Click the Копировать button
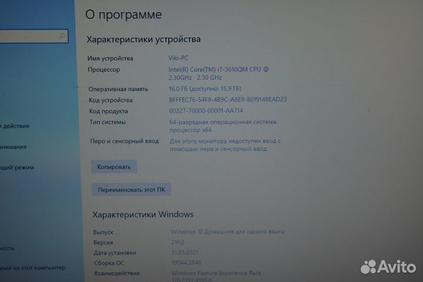Viewport: 423px width, 282px height. (114, 167)
